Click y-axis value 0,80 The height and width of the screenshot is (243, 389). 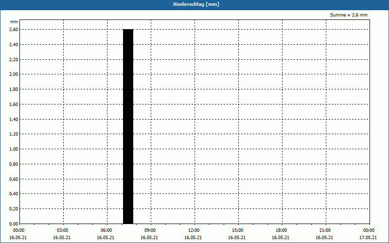pos(14,164)
